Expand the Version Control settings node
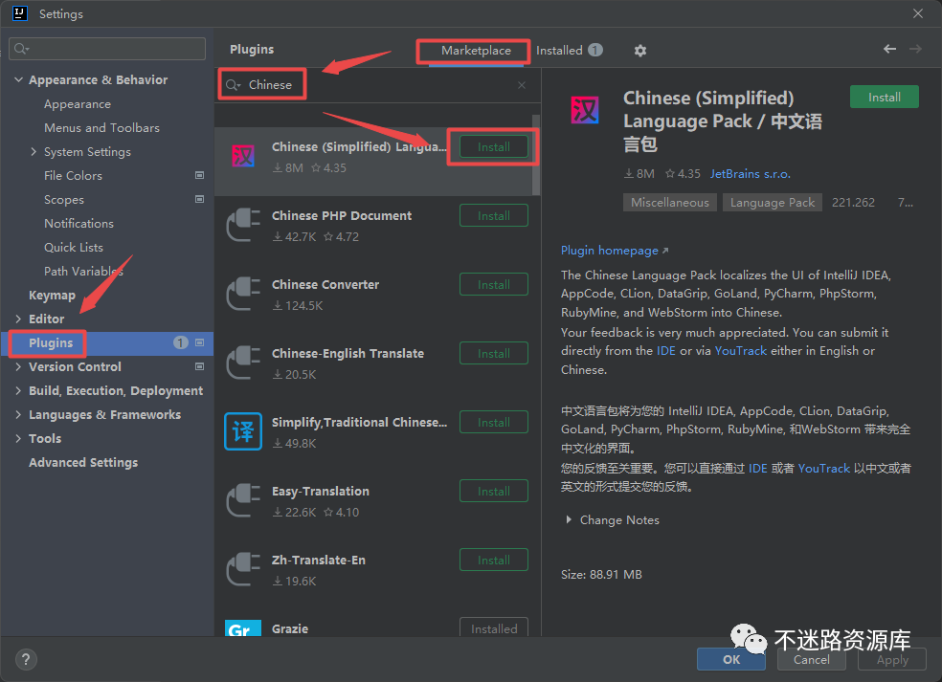The height and width of the screenshot is (682, 942). point(19,367)
